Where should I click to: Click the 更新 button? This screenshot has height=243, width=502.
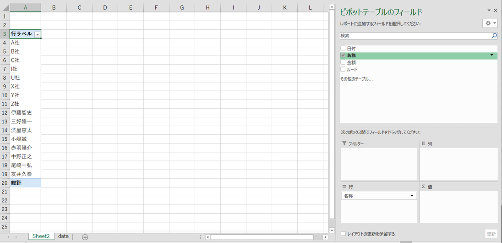pyautogui.click(x=491, y=234)
